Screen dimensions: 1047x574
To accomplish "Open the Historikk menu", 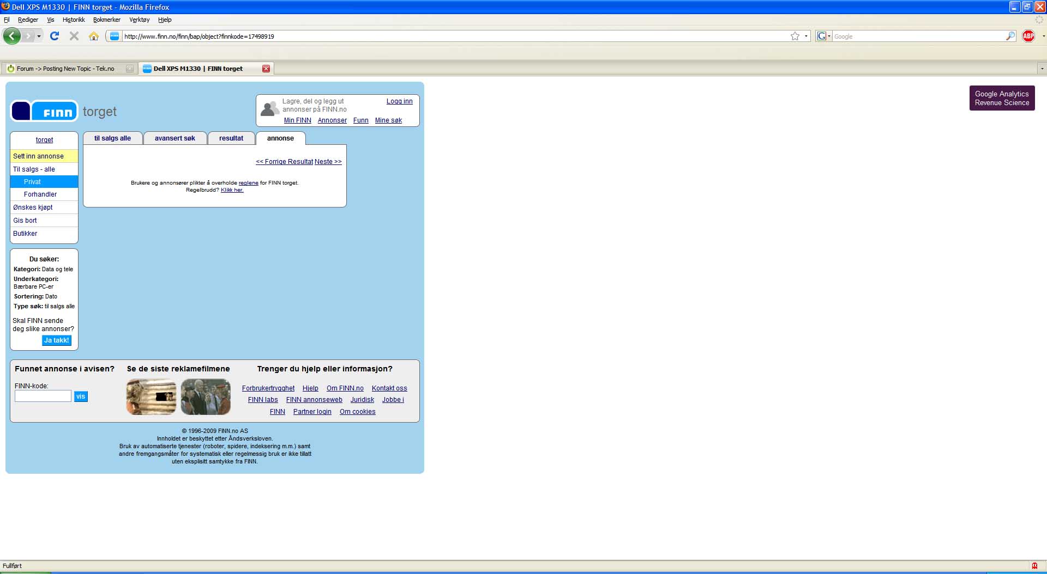I will point(74,20).
